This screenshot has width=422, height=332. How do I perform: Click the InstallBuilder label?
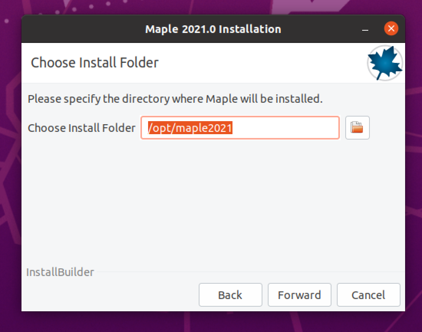[x=60, y=272]
